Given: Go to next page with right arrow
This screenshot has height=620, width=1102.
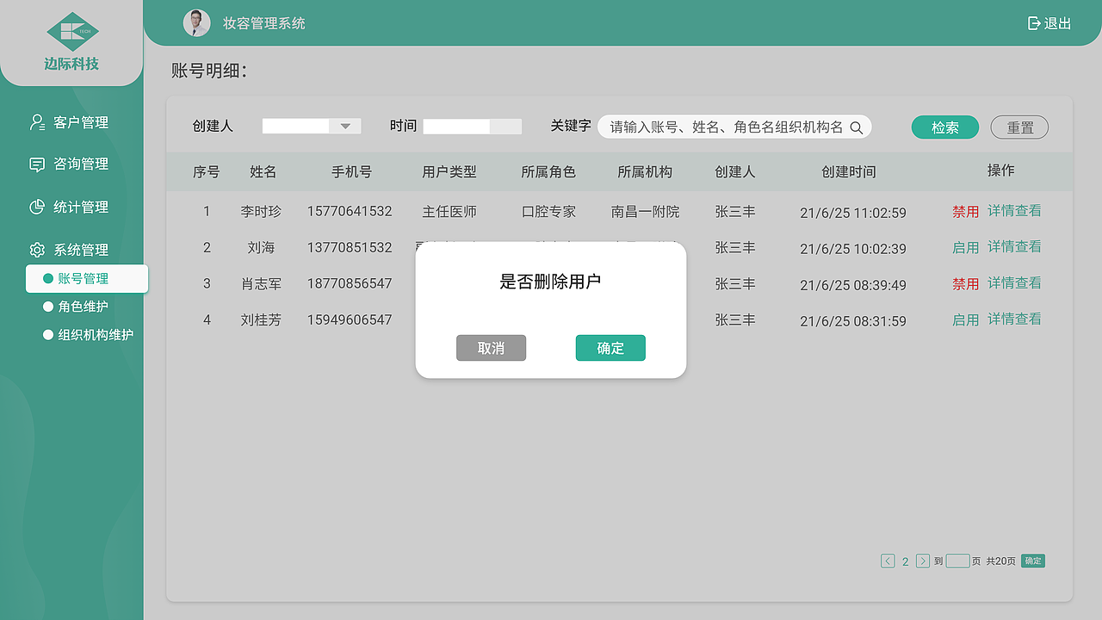Looking at the screenshot, I should pos(923,561).
